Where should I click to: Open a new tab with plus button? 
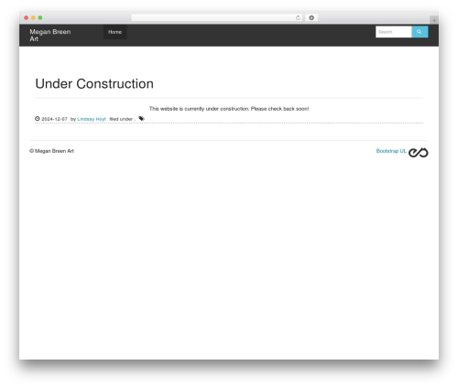coord(434,20)
